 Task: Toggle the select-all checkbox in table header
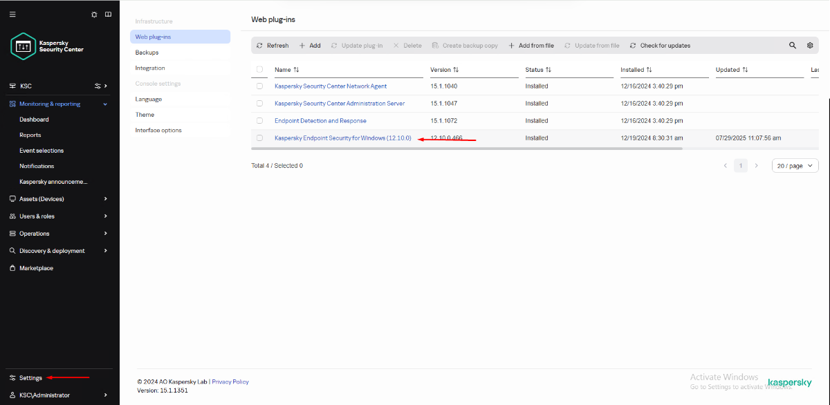[260, 70]
